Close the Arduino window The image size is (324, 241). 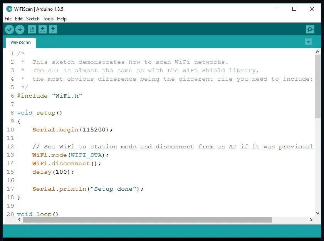pos(312,9)
